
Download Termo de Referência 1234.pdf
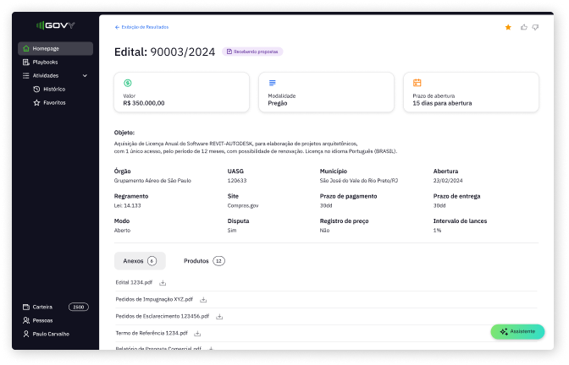click(197, 333)
